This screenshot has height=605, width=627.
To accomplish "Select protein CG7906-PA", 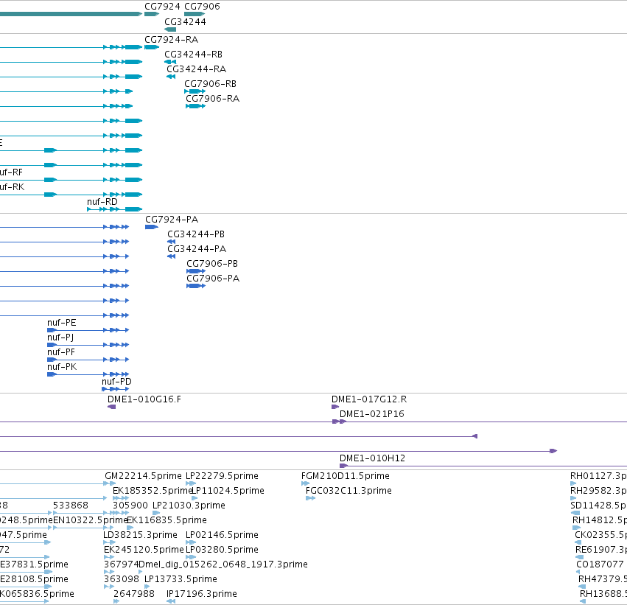I will click(213, 279).
